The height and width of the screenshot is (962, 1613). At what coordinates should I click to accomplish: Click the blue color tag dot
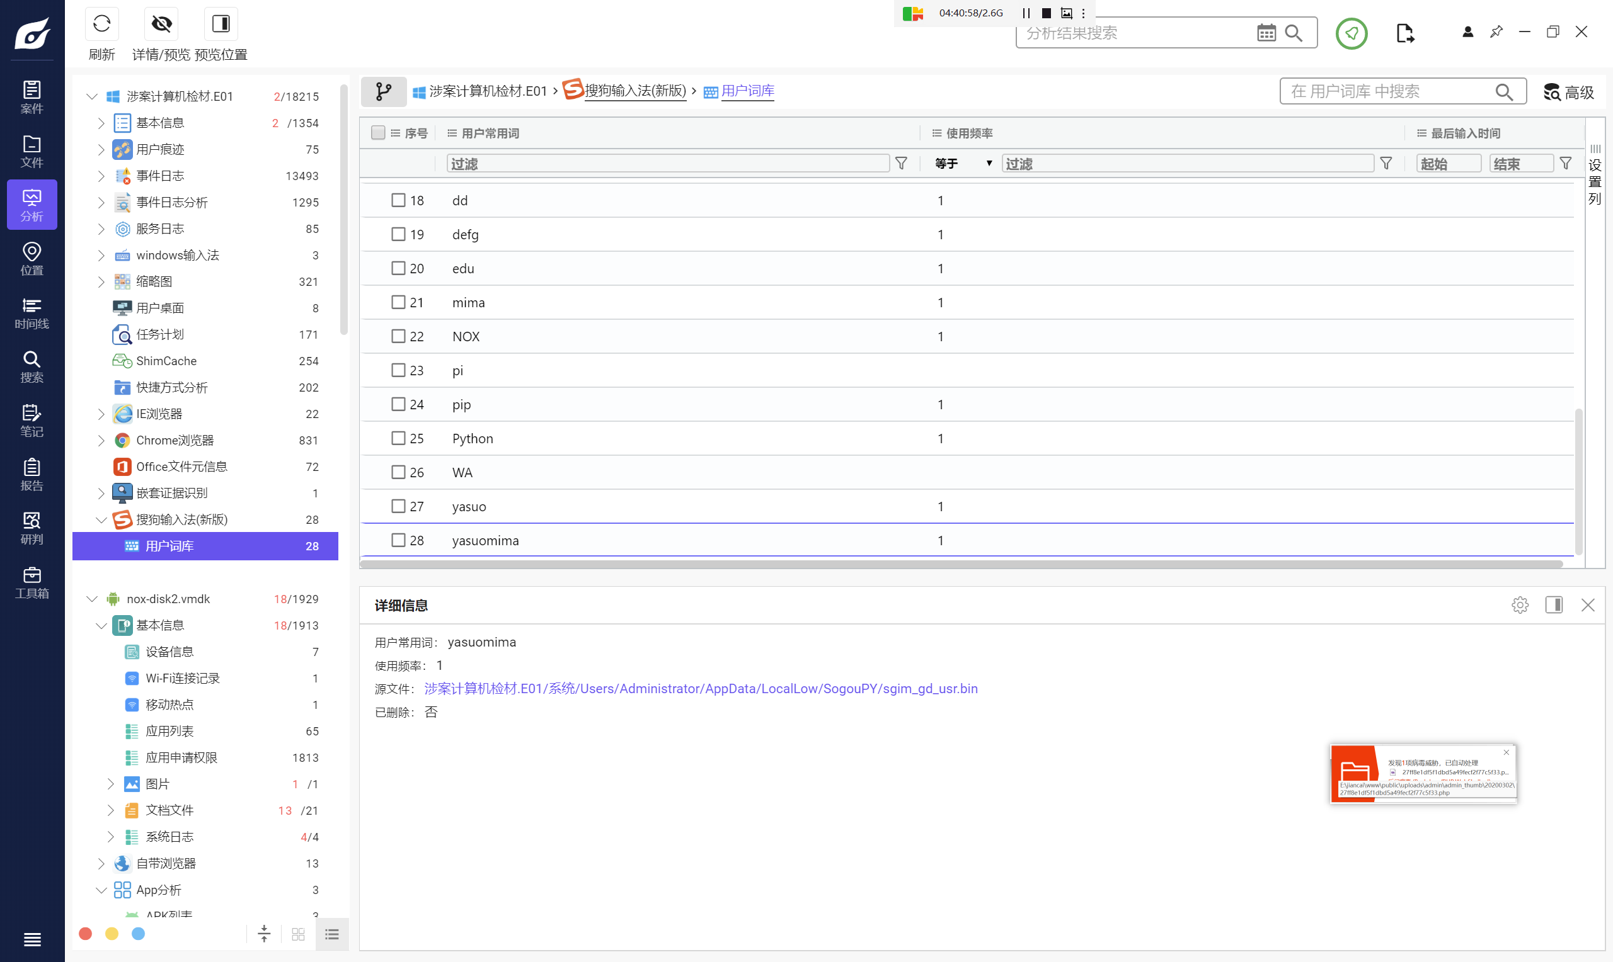coord(138,934)
